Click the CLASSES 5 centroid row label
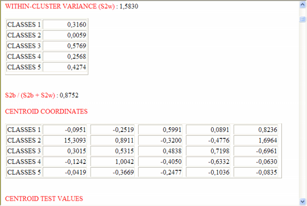The height and width of the screenshot is (206, 307). [24, 172]
